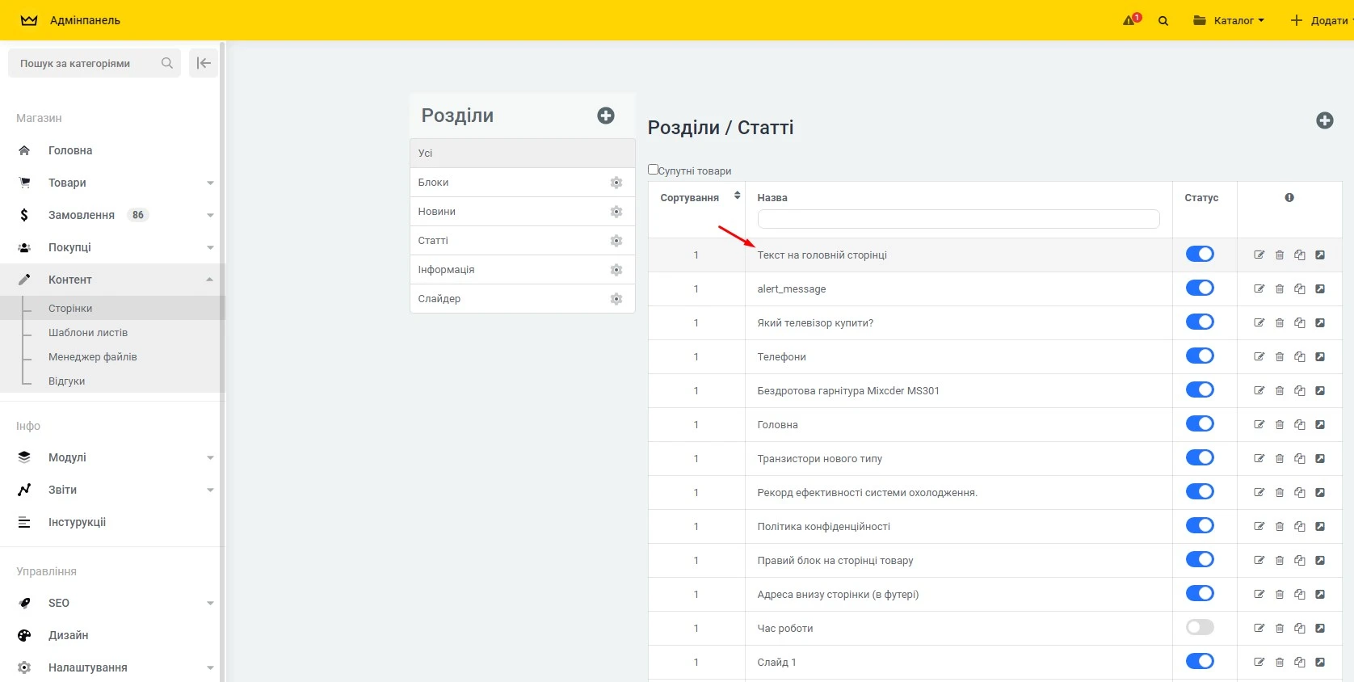Viewport: 1354px width, 682px height.
Task: Delete the Телефони article via trash icon
Action: click(x=1280, y=356)
